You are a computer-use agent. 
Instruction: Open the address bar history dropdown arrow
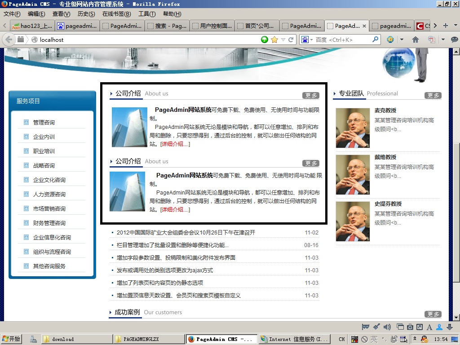coord(283,40)
